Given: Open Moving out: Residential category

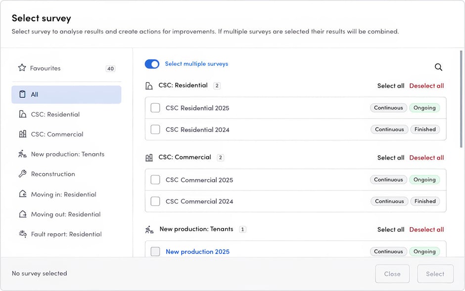Looking at the screenshot, I should [66, 214].
